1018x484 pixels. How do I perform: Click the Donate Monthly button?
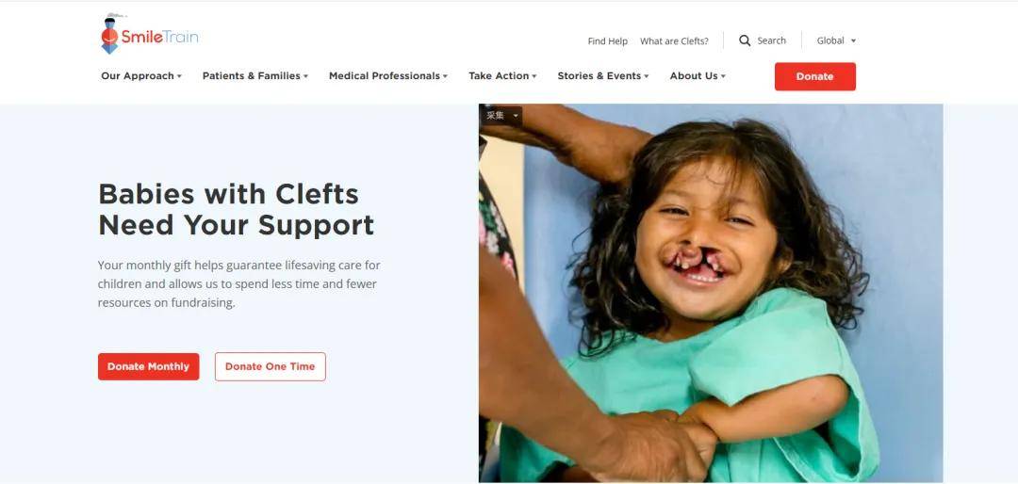point(149,366)
